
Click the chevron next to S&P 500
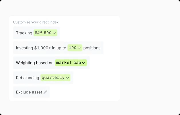[x=54, y=33]
